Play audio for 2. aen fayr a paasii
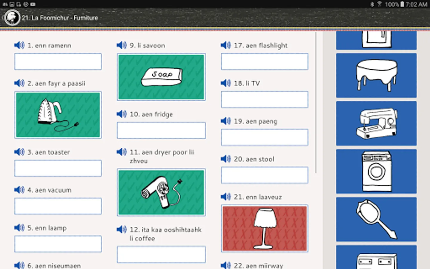Viewport: 430px width, 269px height. 19,83
